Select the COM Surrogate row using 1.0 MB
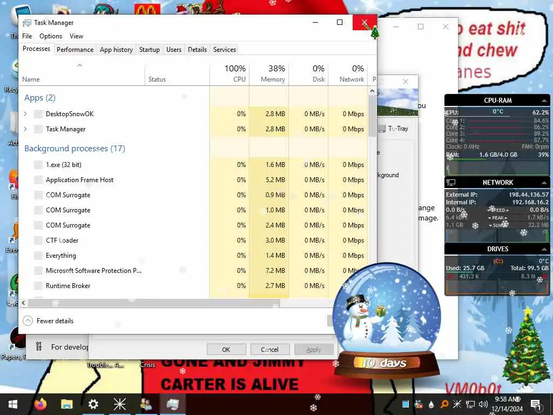Screen dimensions: 553x415 (x=194, y=210)
